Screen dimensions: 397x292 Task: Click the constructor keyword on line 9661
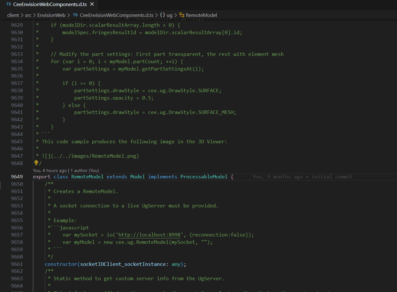61,264
